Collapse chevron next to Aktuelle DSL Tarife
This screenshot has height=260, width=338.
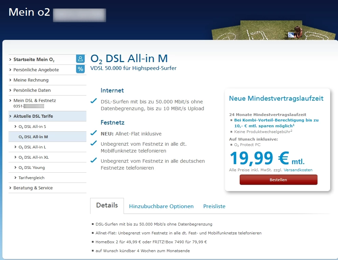[10, 116]
